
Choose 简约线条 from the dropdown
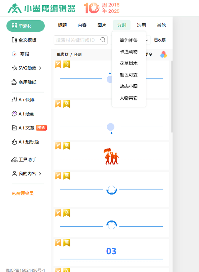[129, 40]
